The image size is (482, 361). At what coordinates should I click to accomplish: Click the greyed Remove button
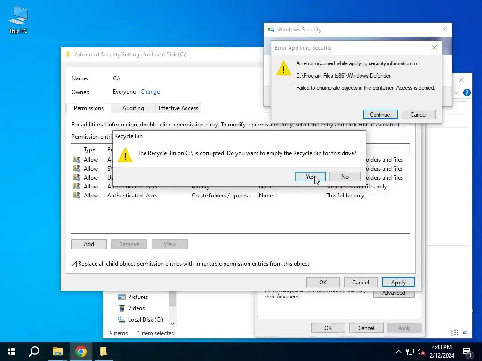129,244
